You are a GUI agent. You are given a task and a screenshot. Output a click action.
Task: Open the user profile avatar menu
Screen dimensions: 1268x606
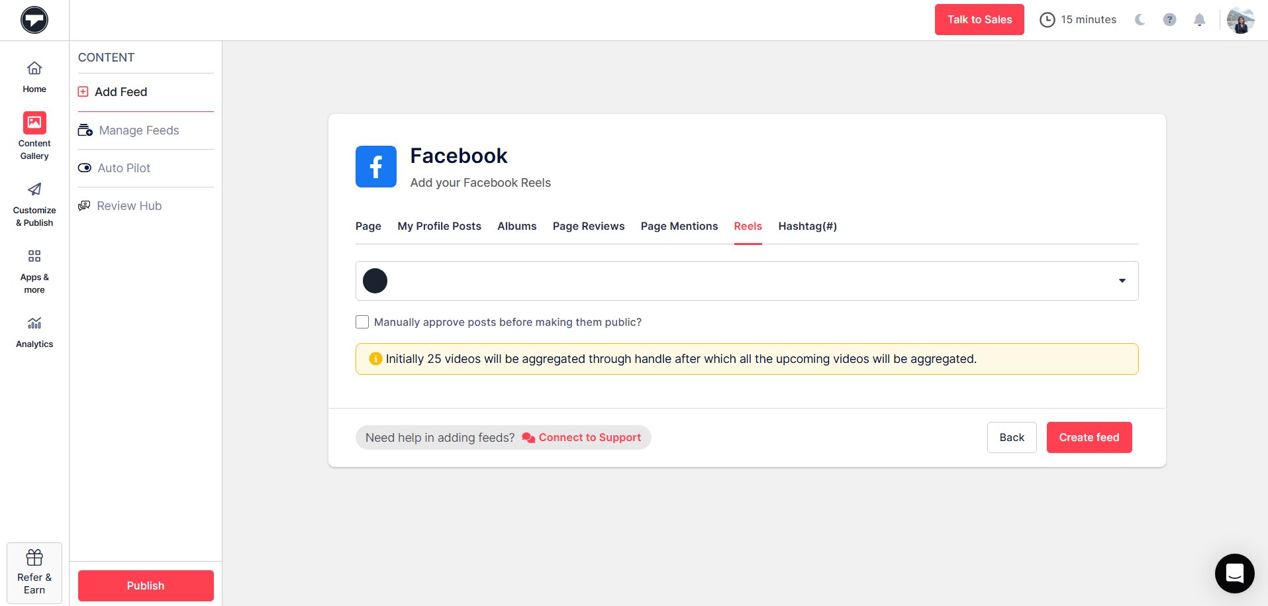[x=1240, y=20]
